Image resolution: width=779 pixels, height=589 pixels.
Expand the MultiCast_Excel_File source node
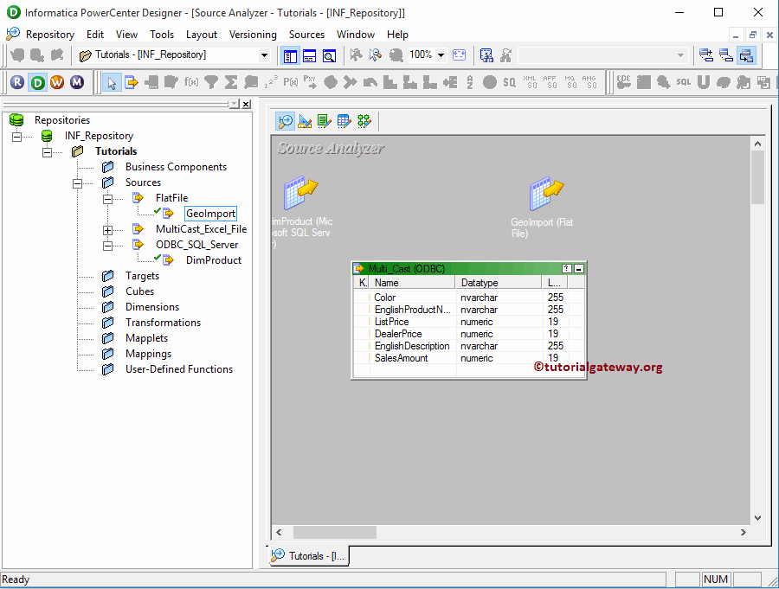(106, 229)
